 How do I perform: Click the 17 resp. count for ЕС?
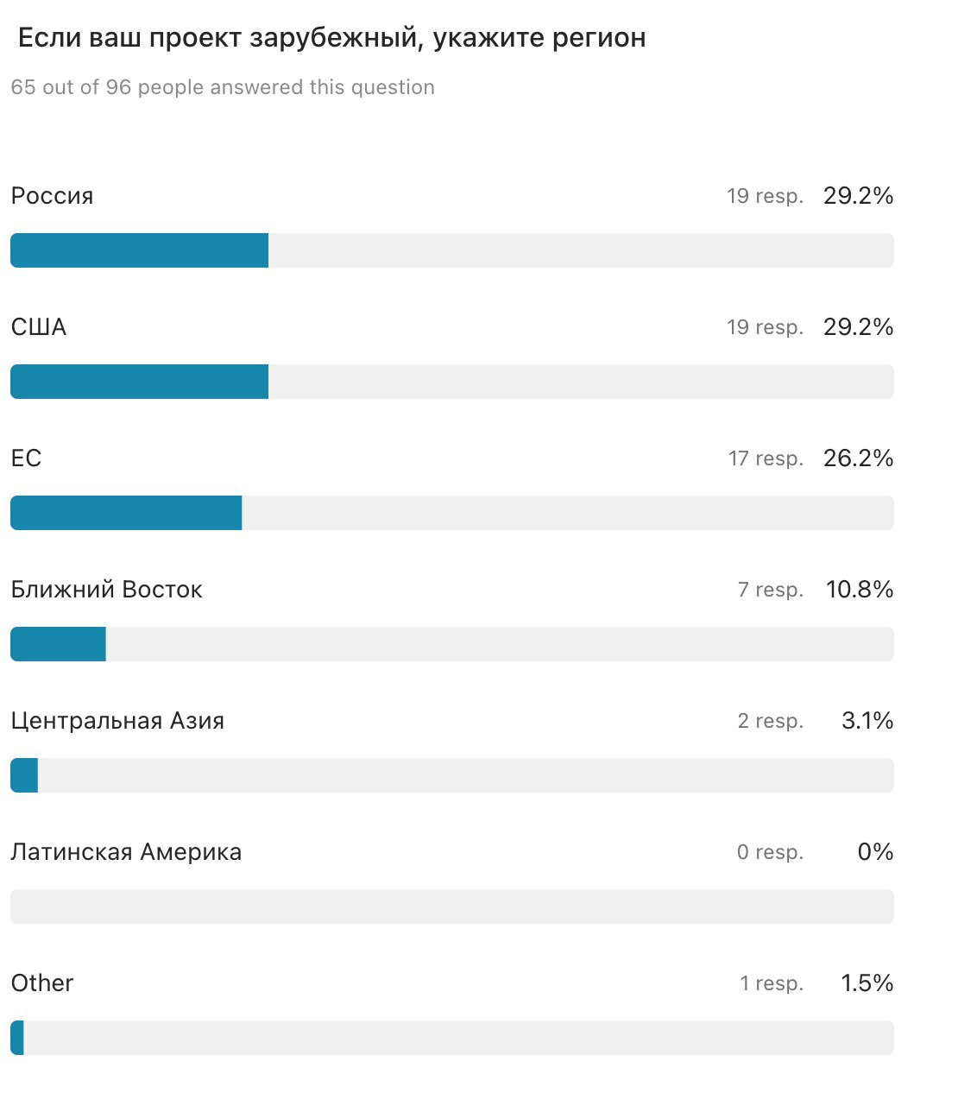point(766,458)
